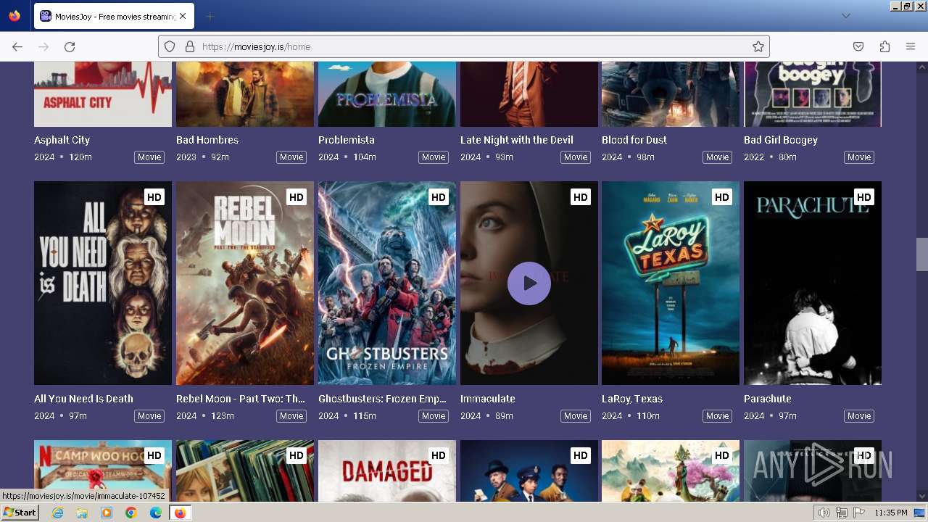Click the action center flag icon

click(x=859, y=513)
